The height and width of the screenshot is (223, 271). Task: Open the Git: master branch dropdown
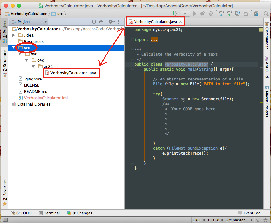coord(239,220)
